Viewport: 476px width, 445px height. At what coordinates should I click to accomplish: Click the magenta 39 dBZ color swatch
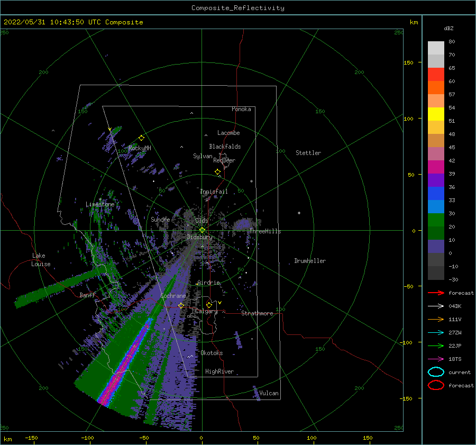[436, 167]
